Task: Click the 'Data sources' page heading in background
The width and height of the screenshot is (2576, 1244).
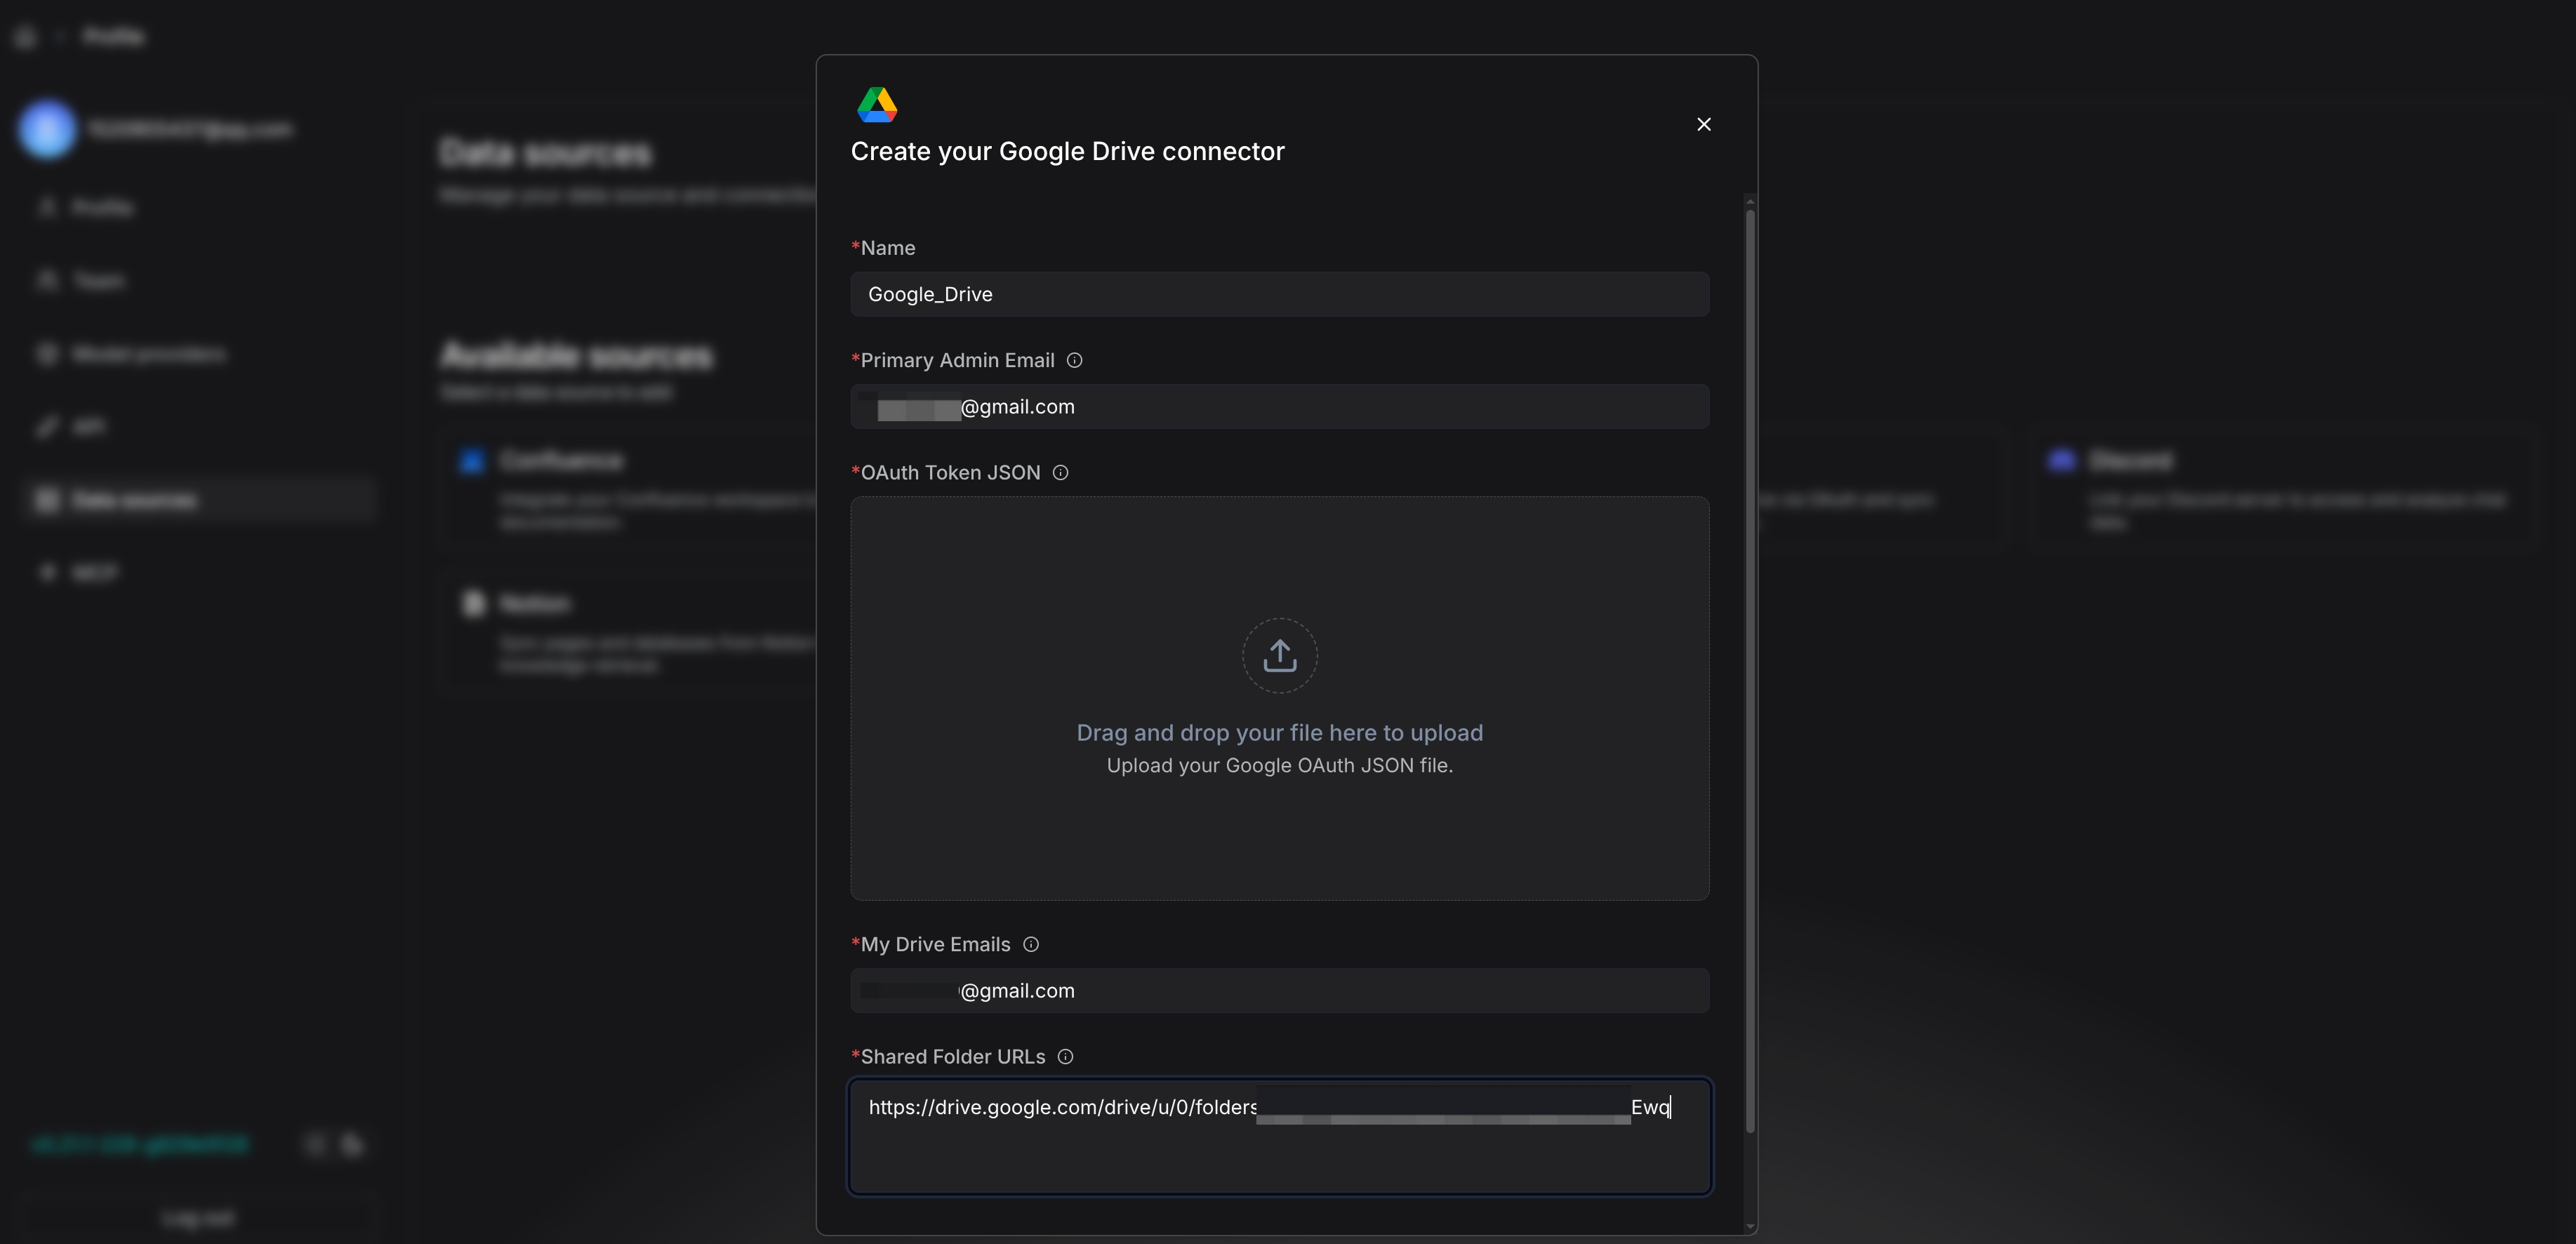Action: 546,153
